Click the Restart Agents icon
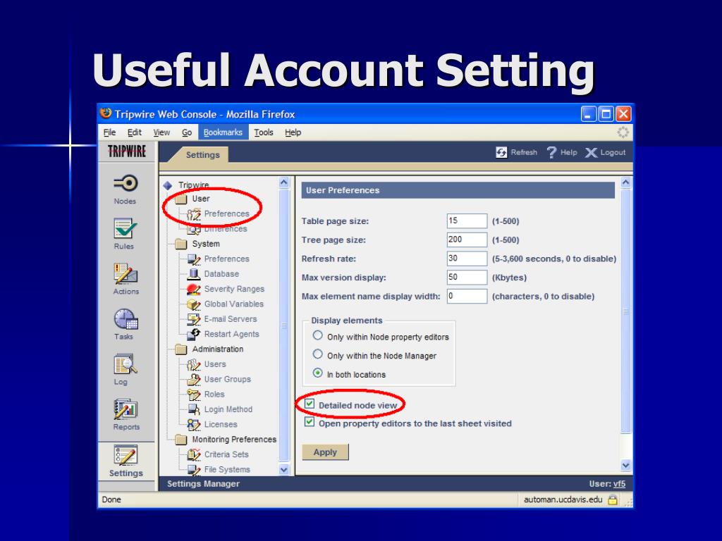The width and height of the screenshot is (722, 541). coord(194,334)
